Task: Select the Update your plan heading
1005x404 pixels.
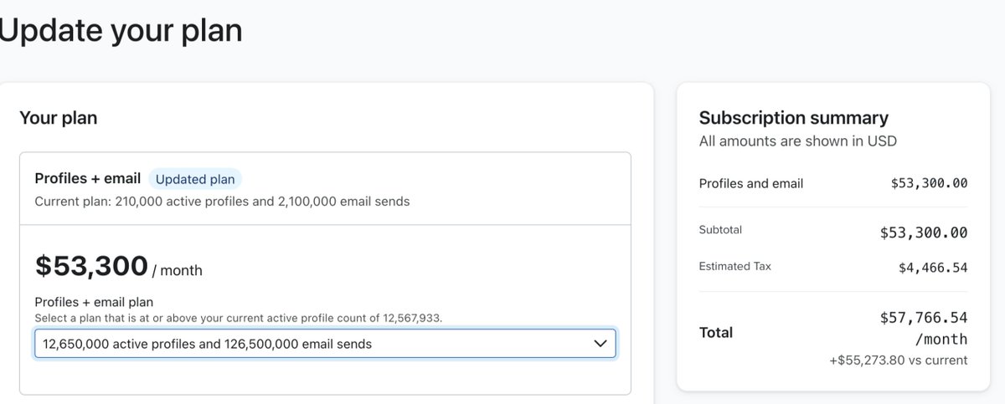Action: coord(120,30)
